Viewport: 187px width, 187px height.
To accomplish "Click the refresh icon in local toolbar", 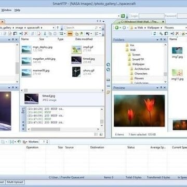I will pyautogui.click(x=155, y=34).
